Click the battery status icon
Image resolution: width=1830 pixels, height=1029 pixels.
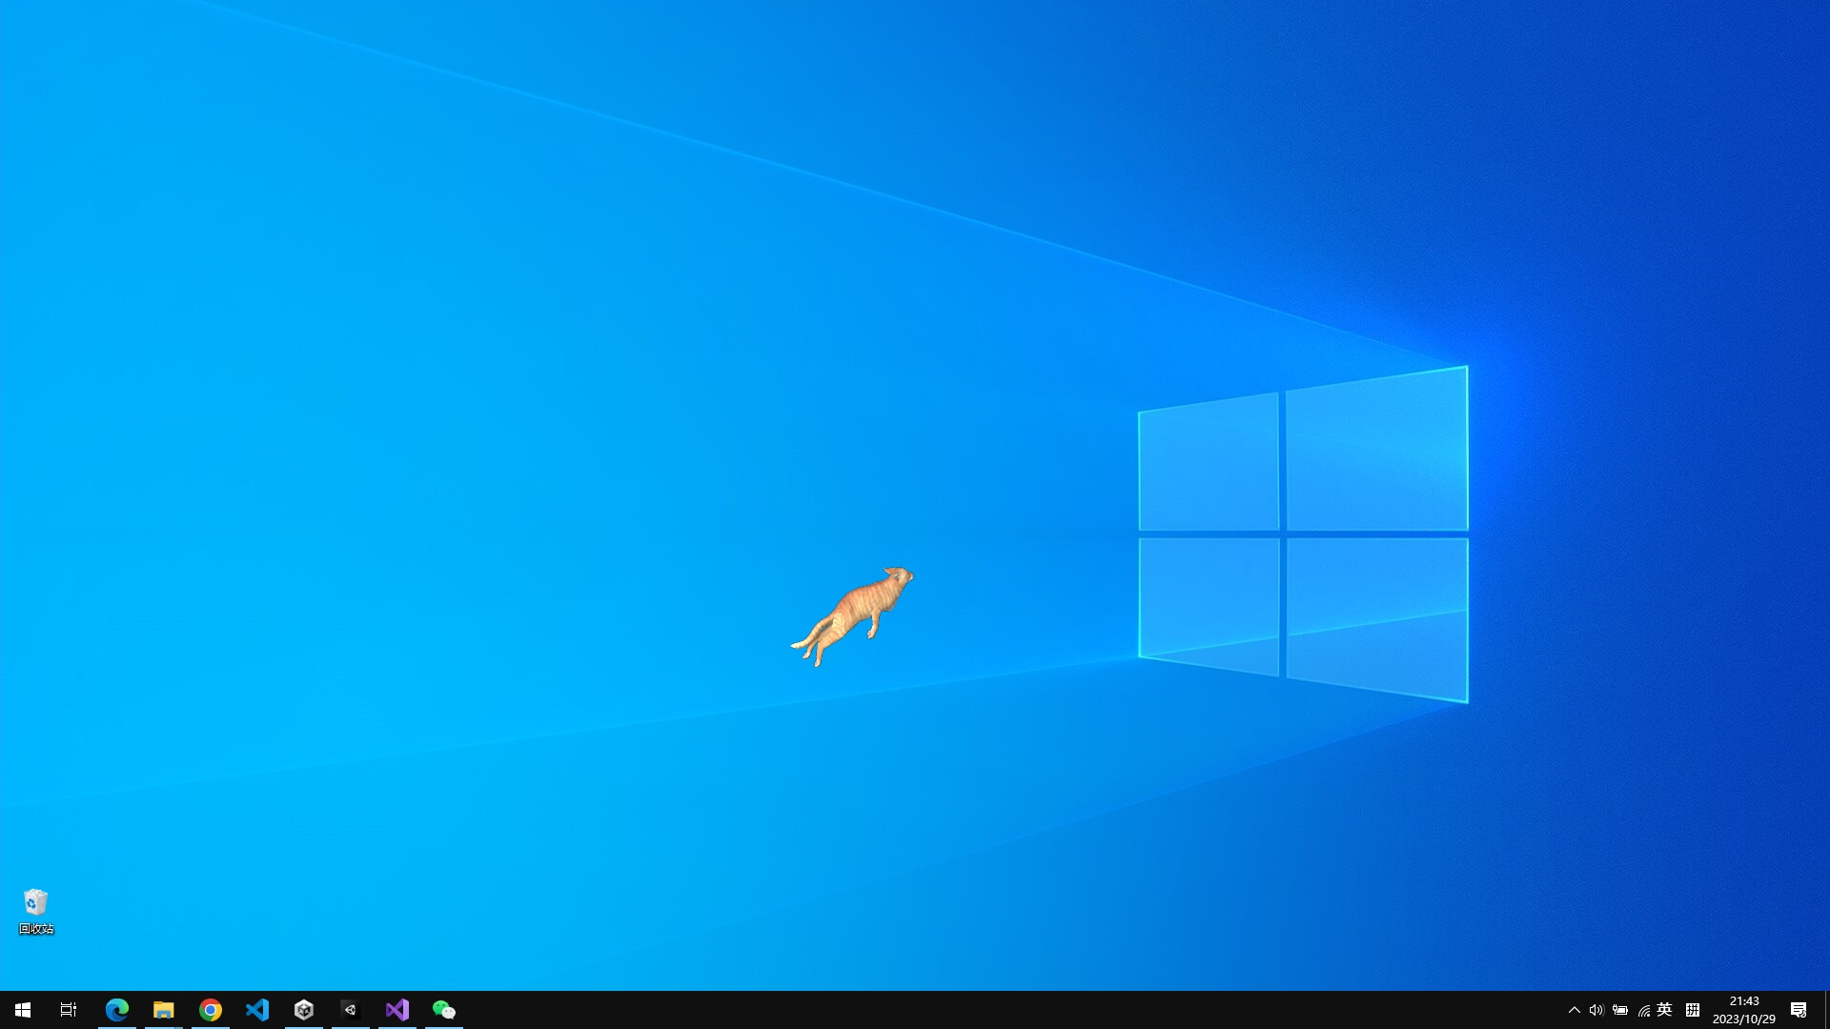(x=1620, y=1010)
